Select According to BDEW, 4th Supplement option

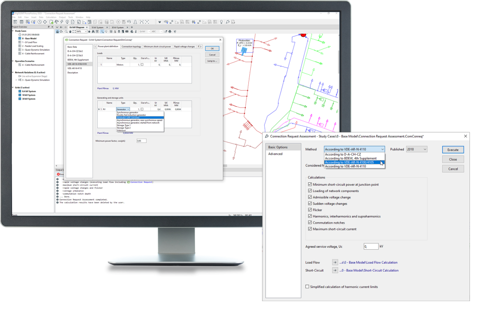pyautogui.click(x=354, y=158)
